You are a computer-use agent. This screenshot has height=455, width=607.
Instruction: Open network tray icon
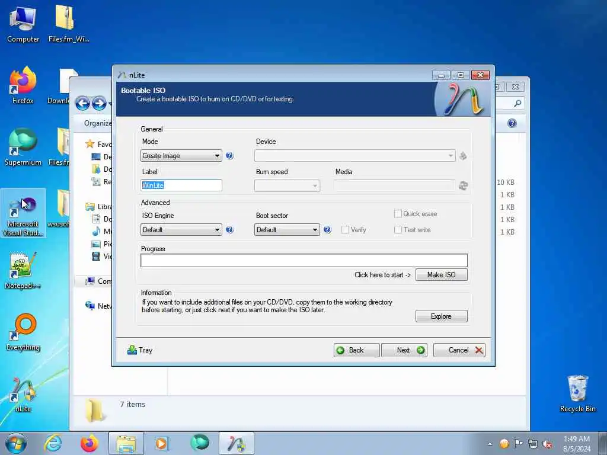pos(533,444)
